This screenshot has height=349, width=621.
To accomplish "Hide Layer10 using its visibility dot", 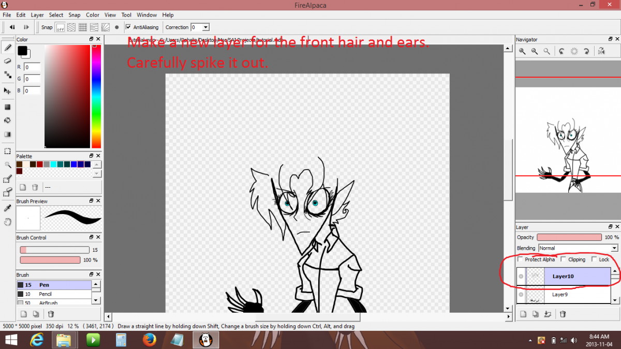I will pos(521,277).
